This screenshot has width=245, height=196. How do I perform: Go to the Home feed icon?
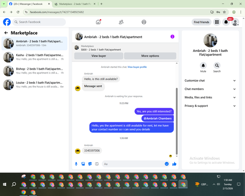(x=98, y=22)
